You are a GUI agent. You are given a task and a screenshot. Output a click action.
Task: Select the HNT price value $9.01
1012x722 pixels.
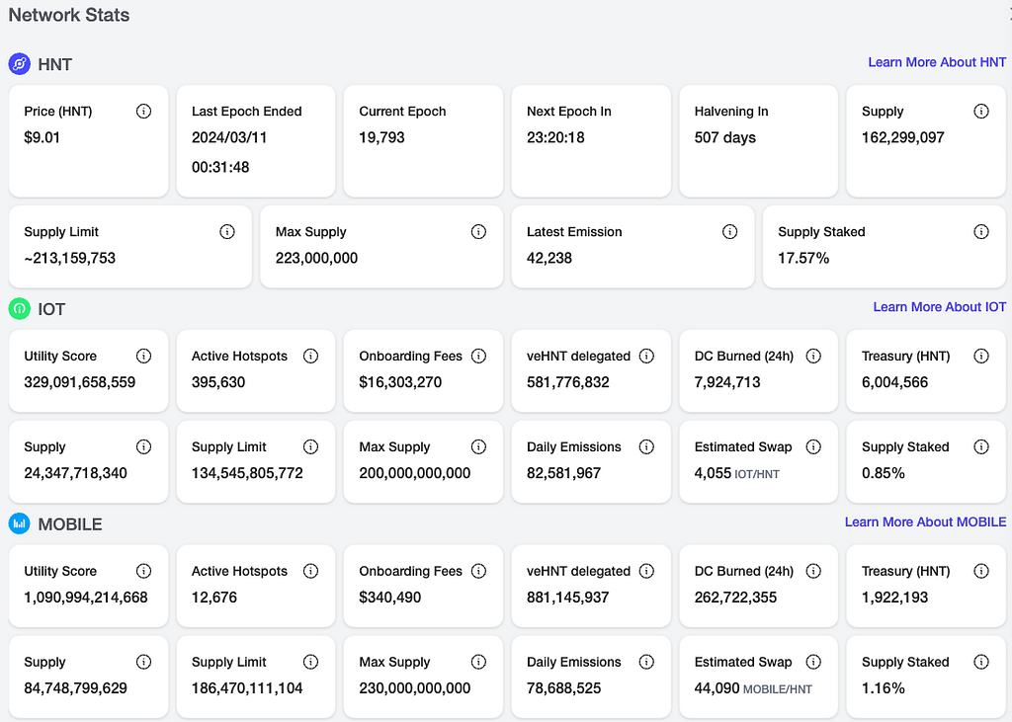tap(42, 137)
